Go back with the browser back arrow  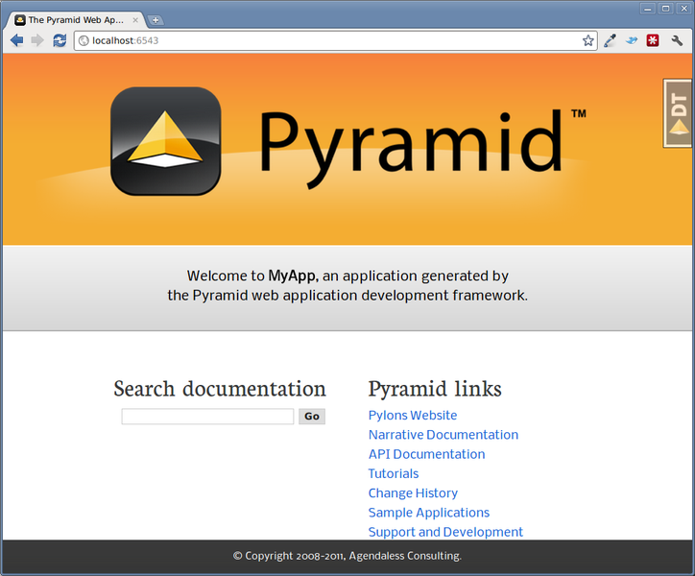(x=17, y=40)
